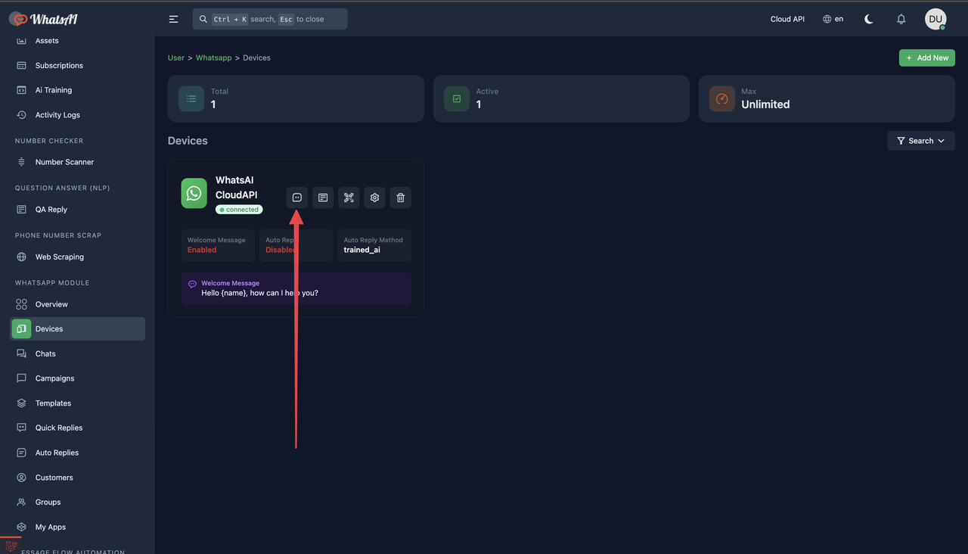The height and width of the screenshot is (554, 968).
Task: Open Number Scanner in sidebar
Action: click(x=77, y=162)
